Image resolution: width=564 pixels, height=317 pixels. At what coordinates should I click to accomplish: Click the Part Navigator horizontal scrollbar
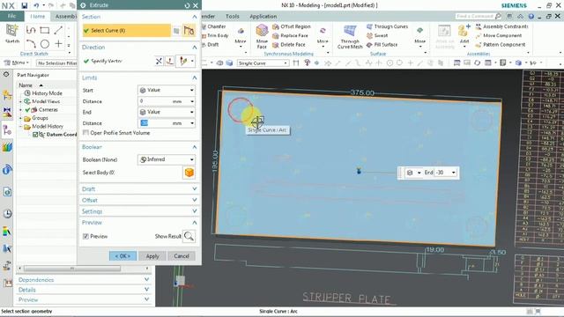click(x=72, y=269)
